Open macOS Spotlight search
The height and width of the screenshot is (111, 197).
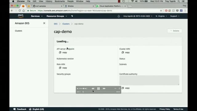[179, 1]
